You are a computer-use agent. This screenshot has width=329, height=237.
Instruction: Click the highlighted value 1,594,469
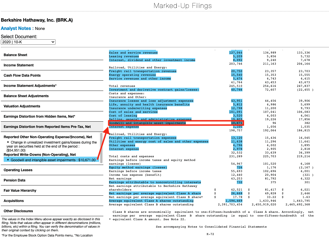pyautogui.click(x=234, y=201)
